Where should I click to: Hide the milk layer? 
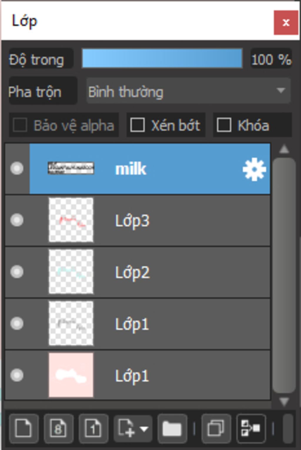pyautogui.click(x=17, y=168)
